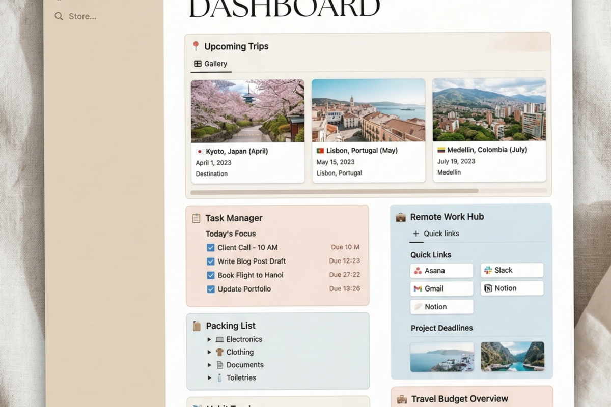
Task: Open the Slack quick link icon
Action: [487, 270]
